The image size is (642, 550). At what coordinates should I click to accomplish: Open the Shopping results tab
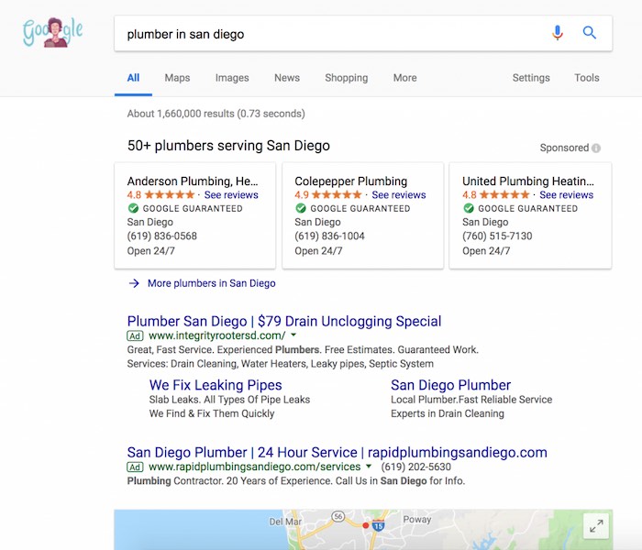[347, 78]
